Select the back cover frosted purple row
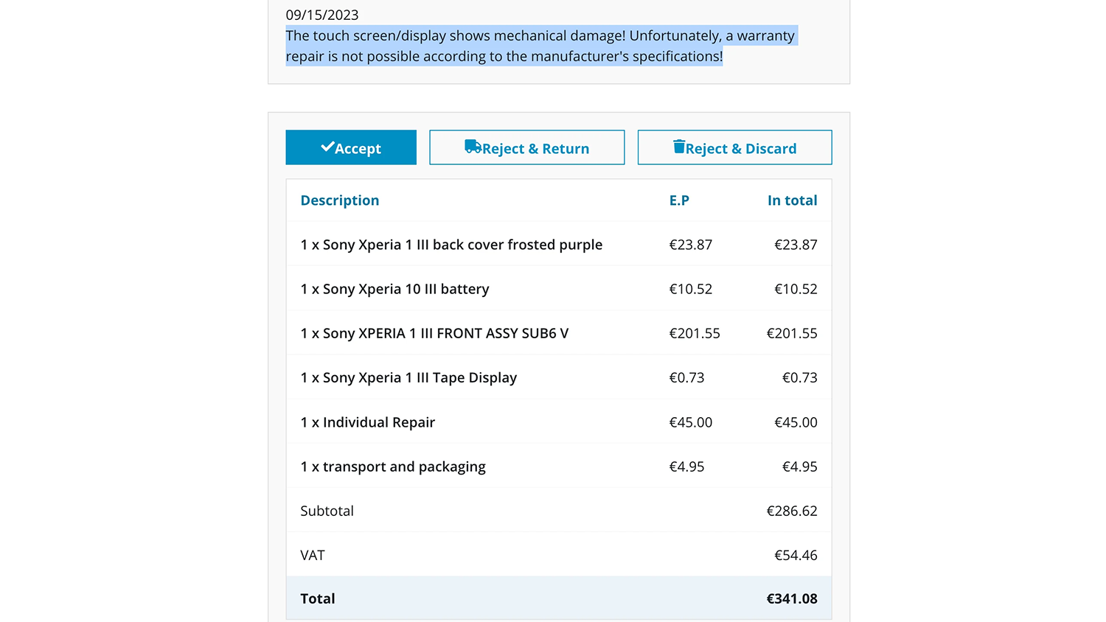 [x=451, y=245]
